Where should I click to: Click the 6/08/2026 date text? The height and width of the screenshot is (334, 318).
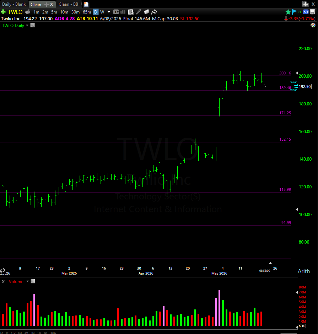click(111, 19)
